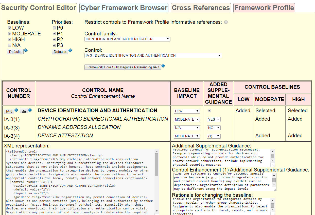
Task: Uncheck the MODERATE baseline checkbox
Action: click(x=10, y=34)
